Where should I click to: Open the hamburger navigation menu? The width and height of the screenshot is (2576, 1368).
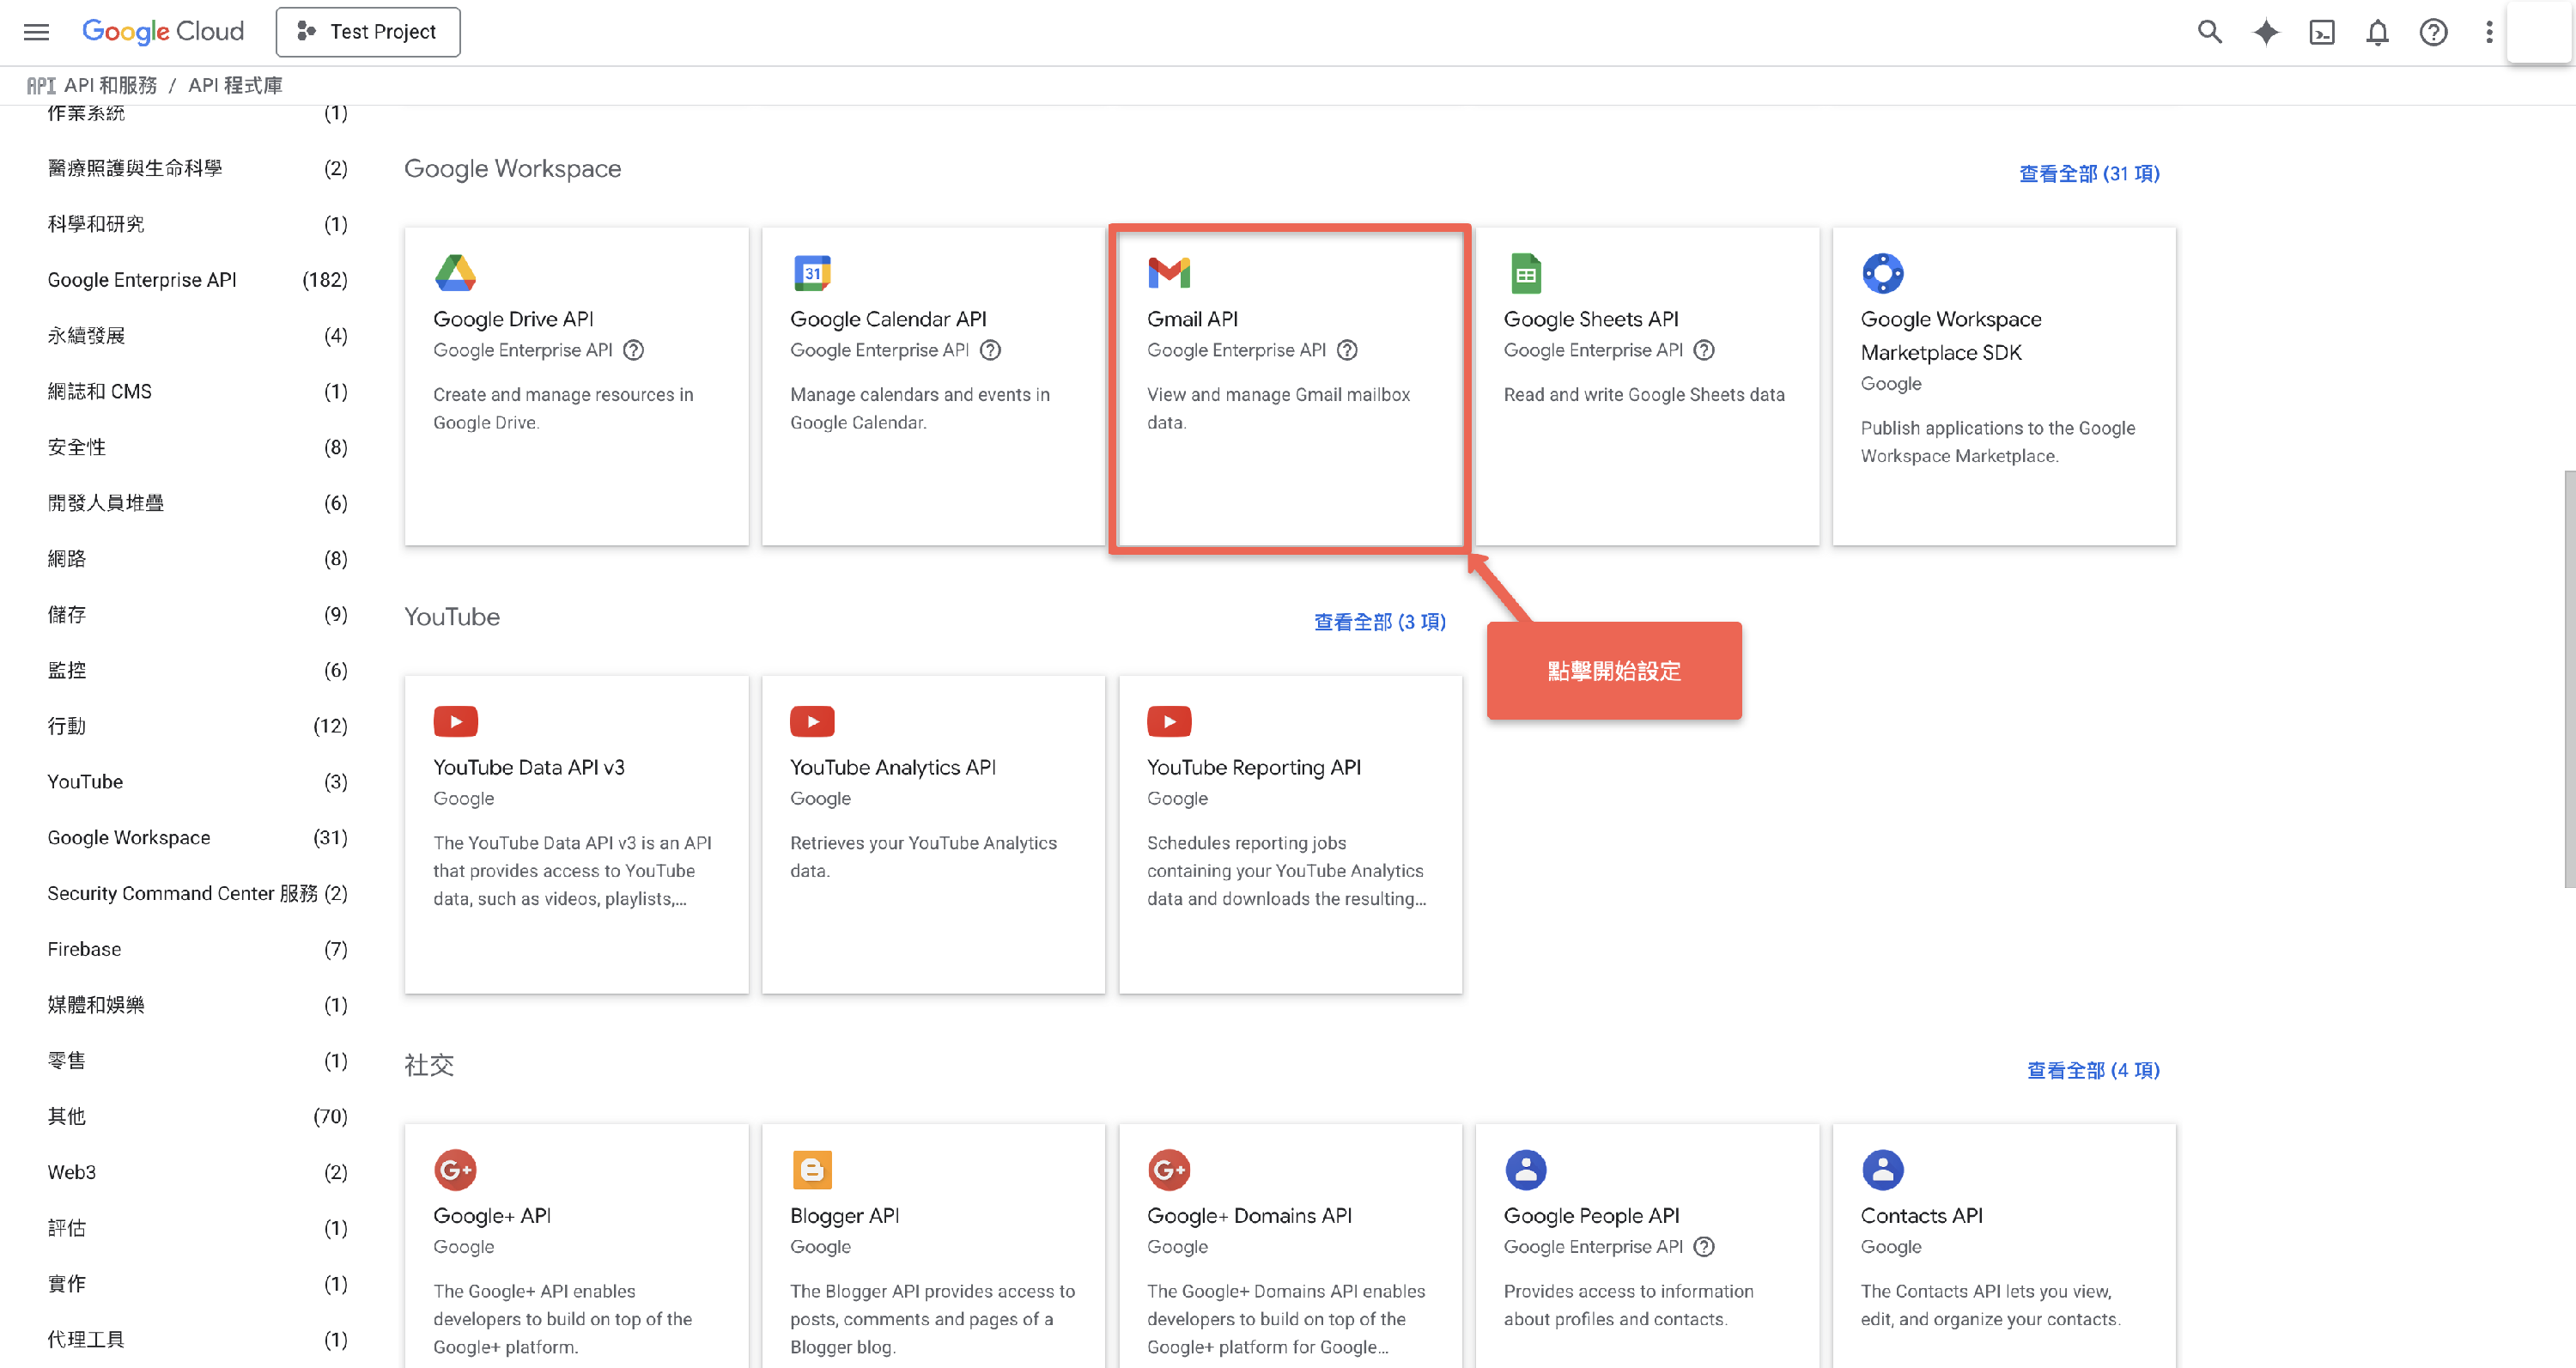tap(36, 32)
